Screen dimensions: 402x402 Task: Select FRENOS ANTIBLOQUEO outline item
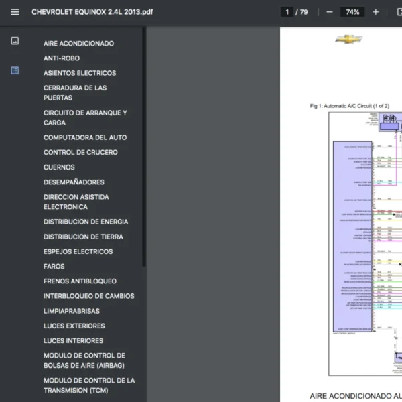pos(80,281)
